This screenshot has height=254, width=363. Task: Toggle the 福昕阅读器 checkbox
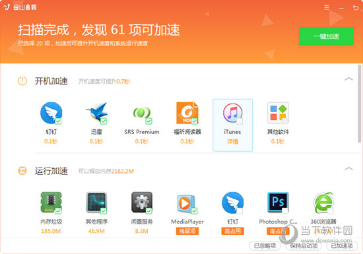pos(194,121)
